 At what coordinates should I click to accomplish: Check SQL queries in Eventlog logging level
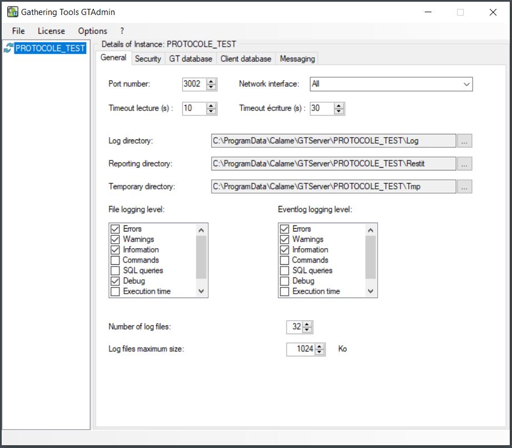pos(284,271)
